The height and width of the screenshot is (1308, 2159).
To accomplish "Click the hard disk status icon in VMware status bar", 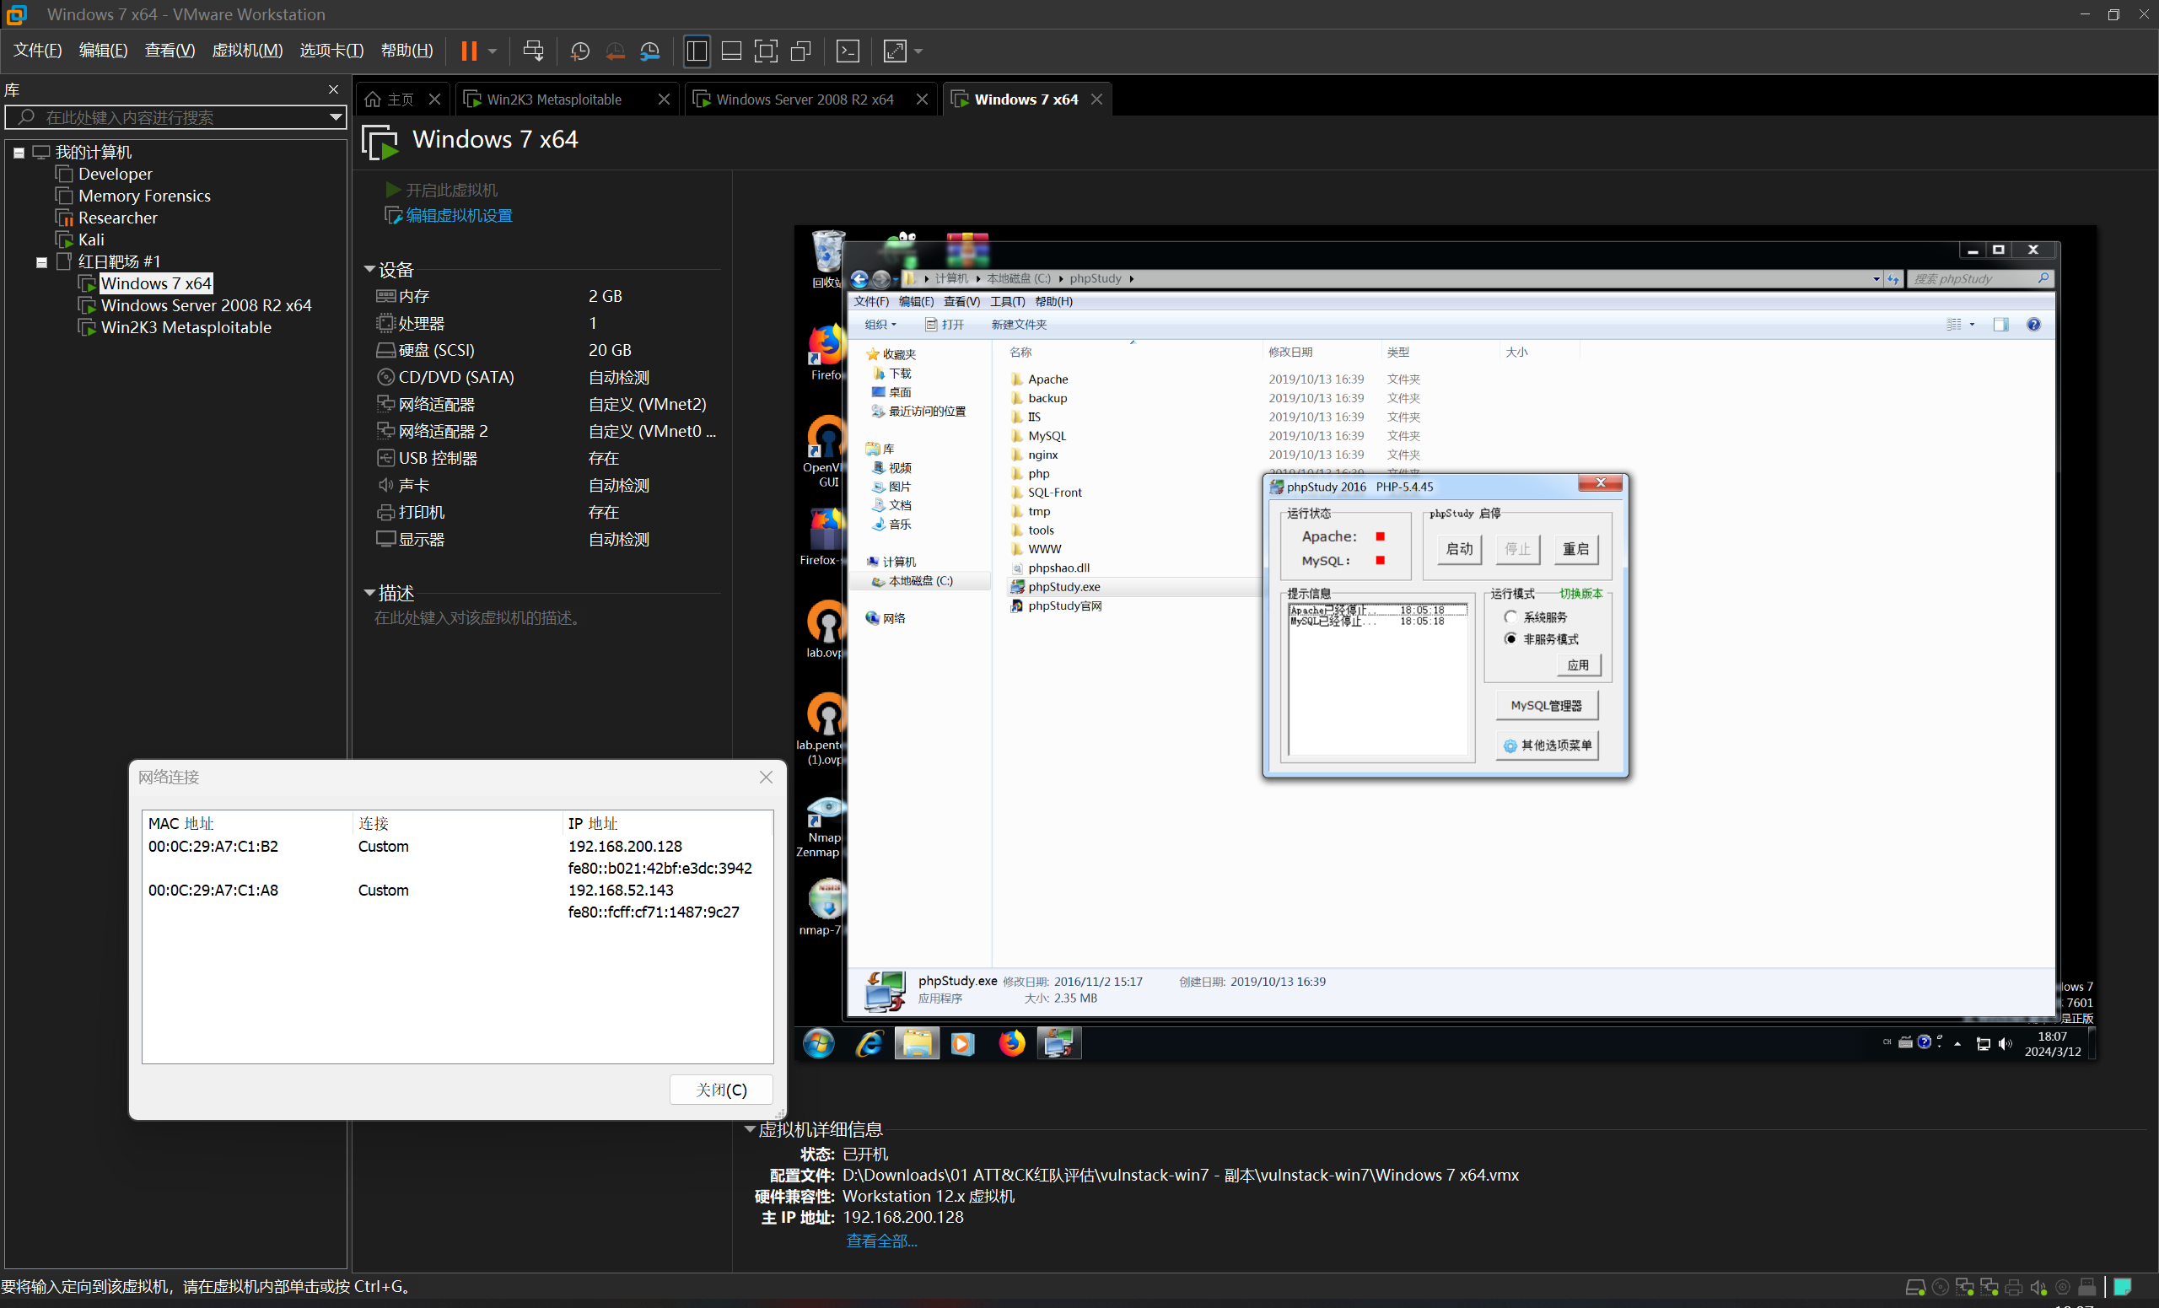I will click(x=1915, y=1287).
